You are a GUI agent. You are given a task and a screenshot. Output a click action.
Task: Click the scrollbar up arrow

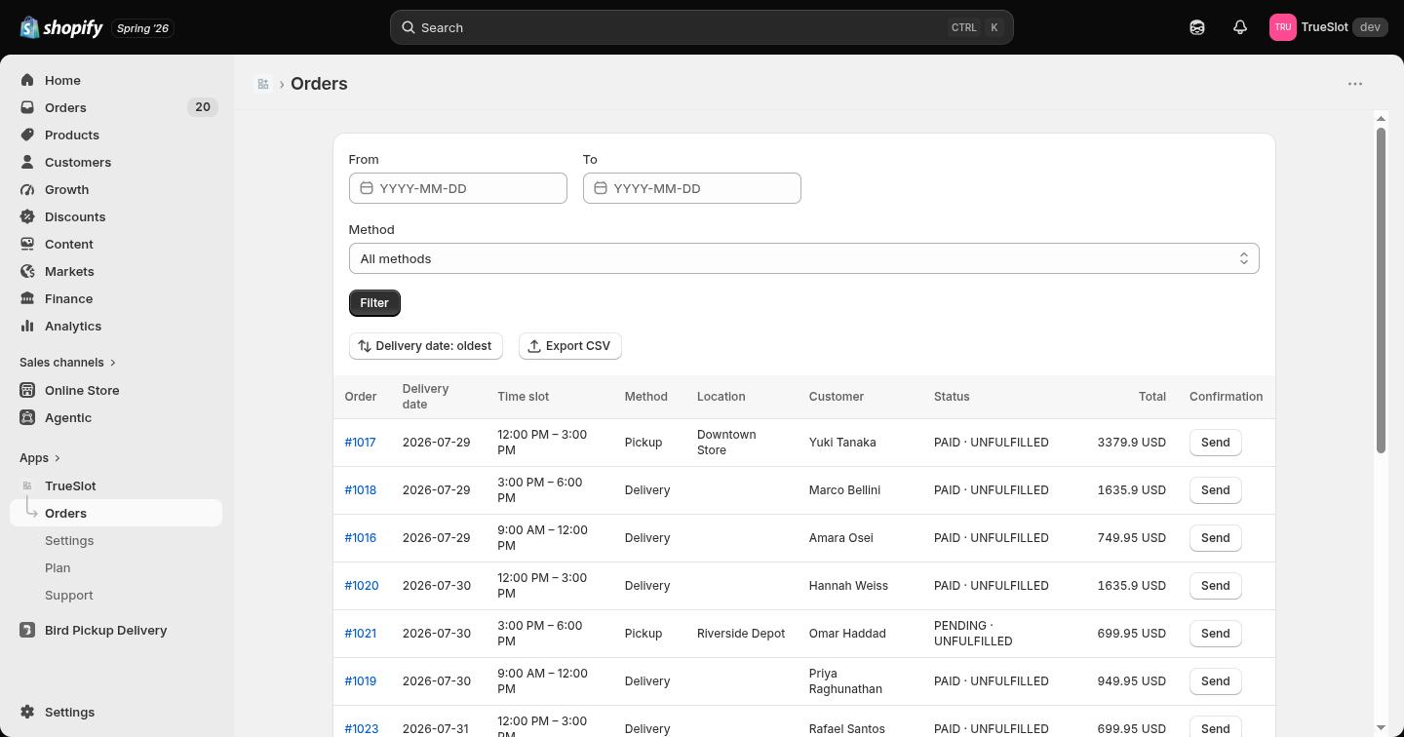click(1381, 119)
